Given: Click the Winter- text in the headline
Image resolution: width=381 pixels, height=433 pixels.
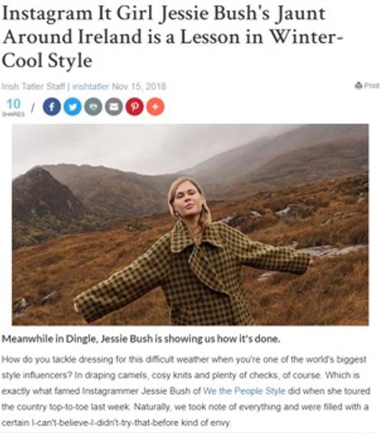Looking at the screenshot, I should point(306,37).
